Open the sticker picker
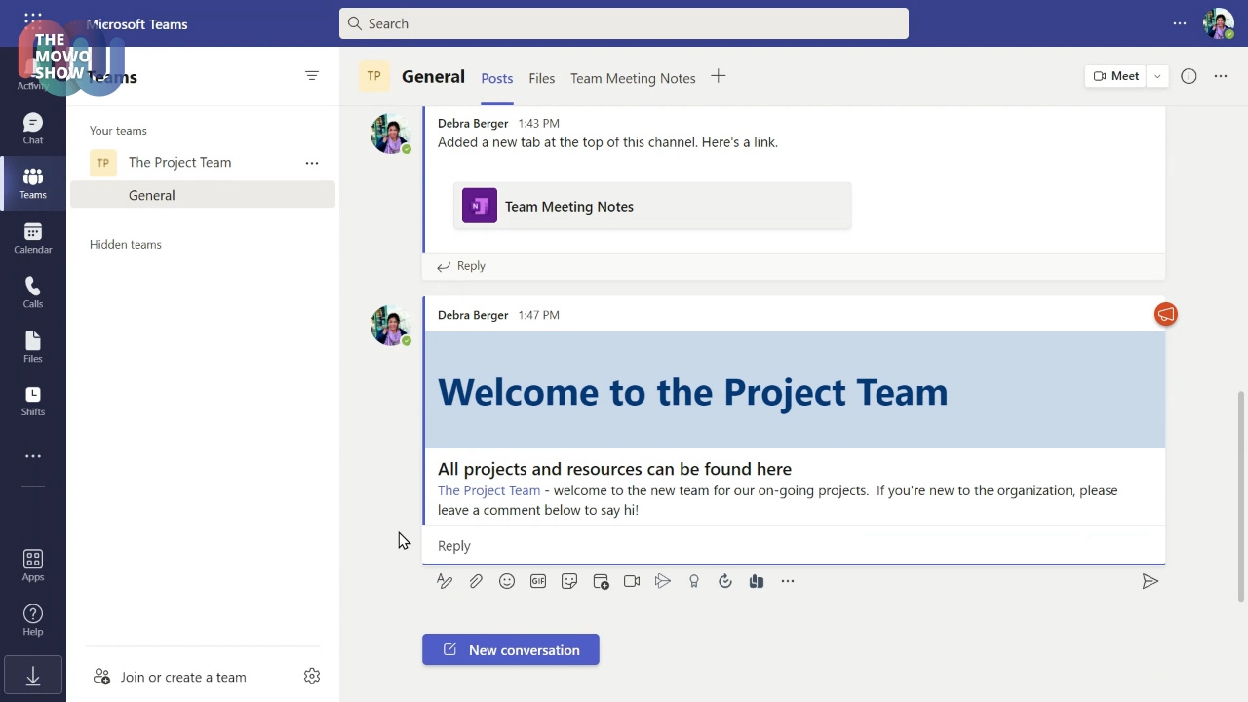The height and width of the screenshot is (702, 1248). [x=568, y=581]
